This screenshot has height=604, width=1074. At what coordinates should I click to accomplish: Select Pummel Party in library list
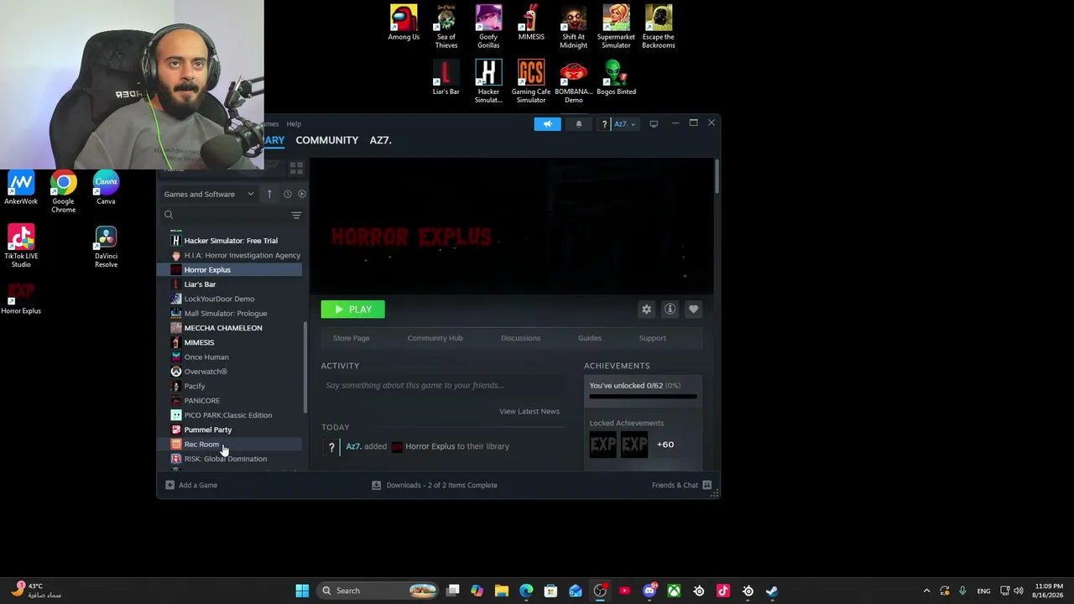click(229, 430)
